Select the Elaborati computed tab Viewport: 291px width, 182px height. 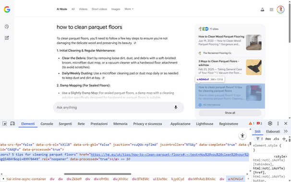coord(273,132)
